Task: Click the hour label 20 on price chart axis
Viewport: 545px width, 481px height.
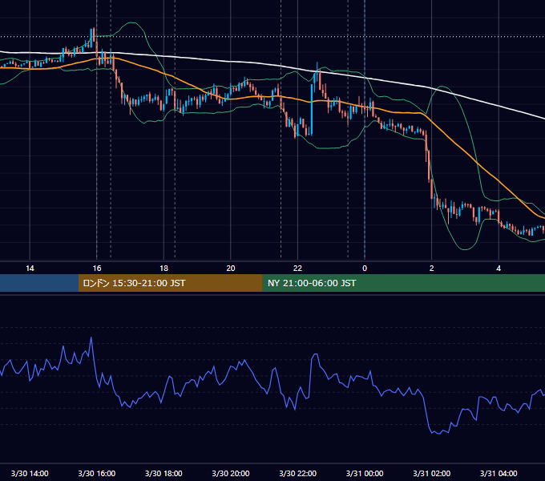Action: (231, 269)
